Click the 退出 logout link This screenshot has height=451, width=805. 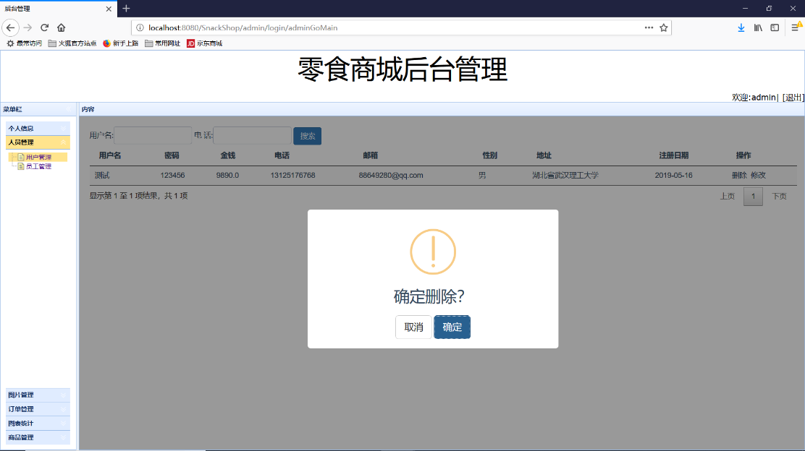coord(793,97)
